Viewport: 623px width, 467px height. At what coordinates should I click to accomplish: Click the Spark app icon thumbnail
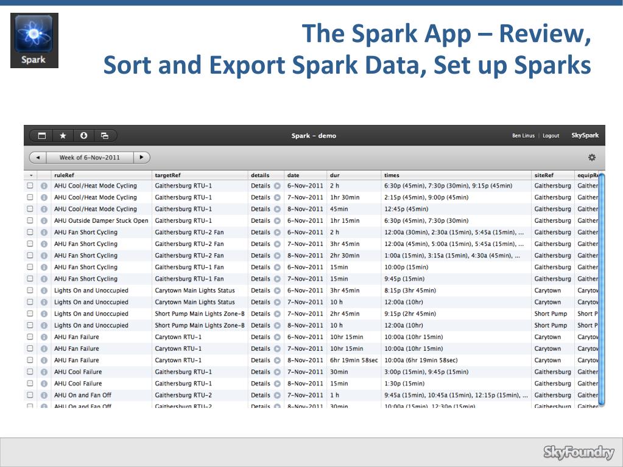34,41
